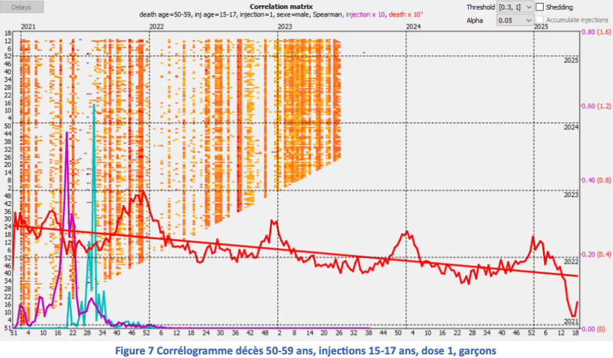This screenshot has width=613, height=358.
Task: Expand the Alpha value dropdown
Action: (515, 20)
